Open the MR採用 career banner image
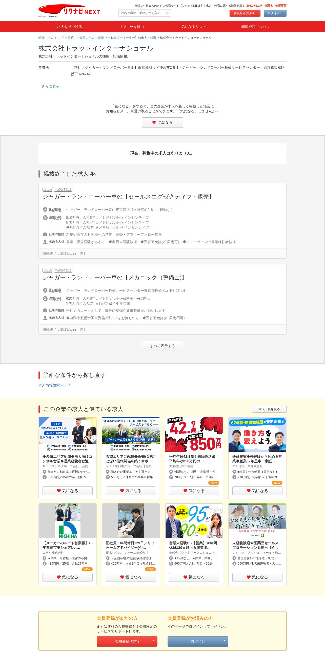 click(257, 521)
